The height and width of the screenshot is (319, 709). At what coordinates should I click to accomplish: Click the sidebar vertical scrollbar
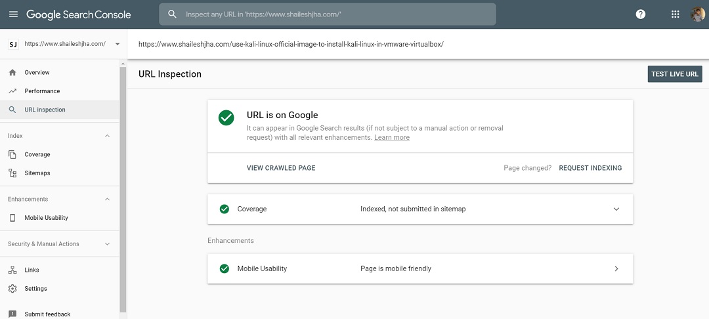tap(123, 190)
